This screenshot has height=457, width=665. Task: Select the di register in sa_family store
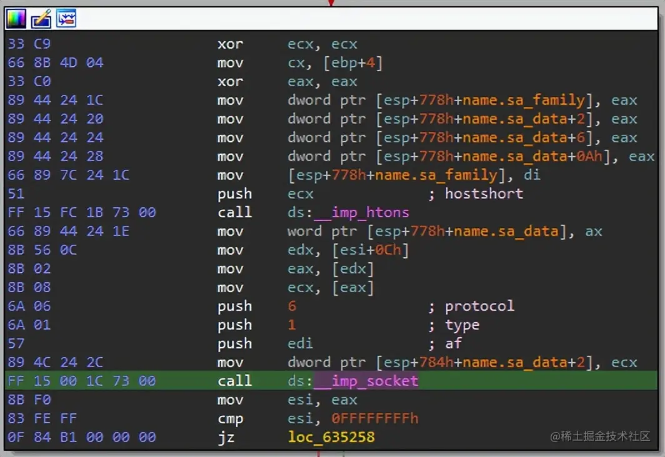pos(532,175)
